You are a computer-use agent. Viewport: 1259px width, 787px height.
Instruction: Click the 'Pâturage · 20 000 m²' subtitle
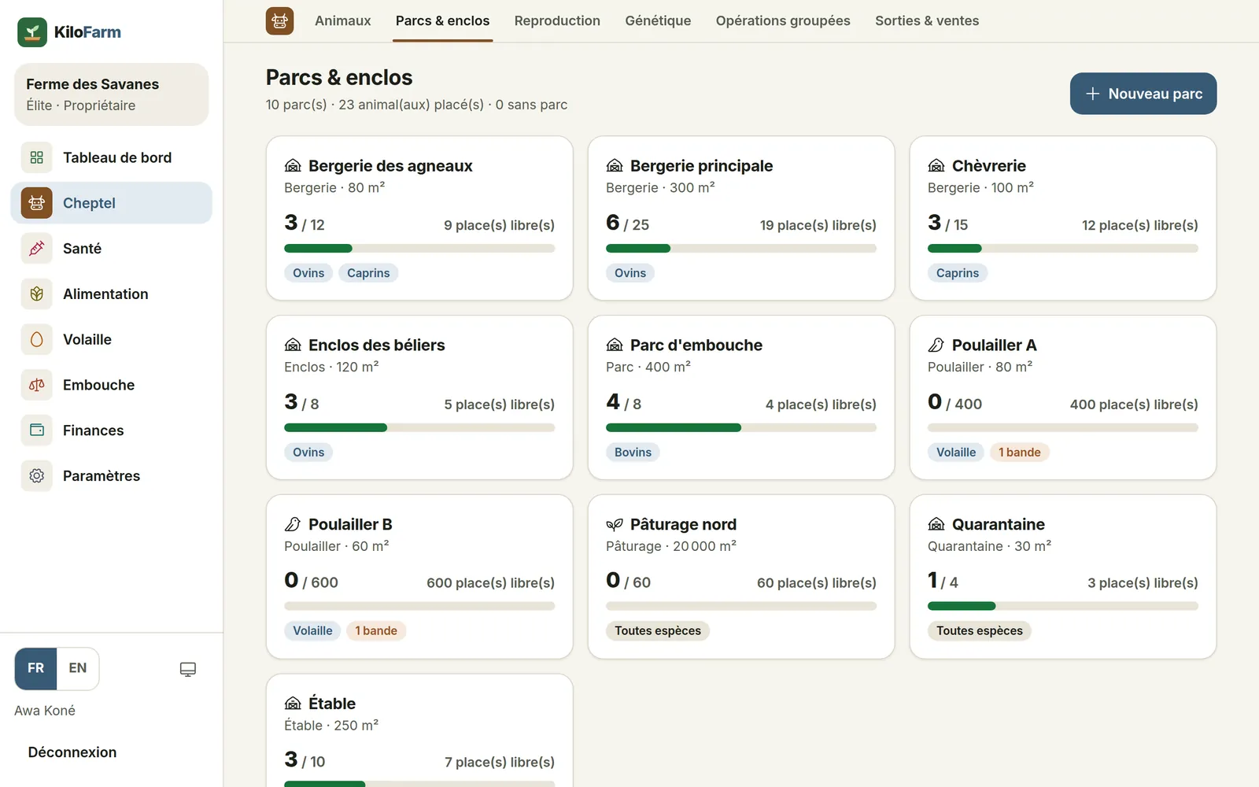671,546
